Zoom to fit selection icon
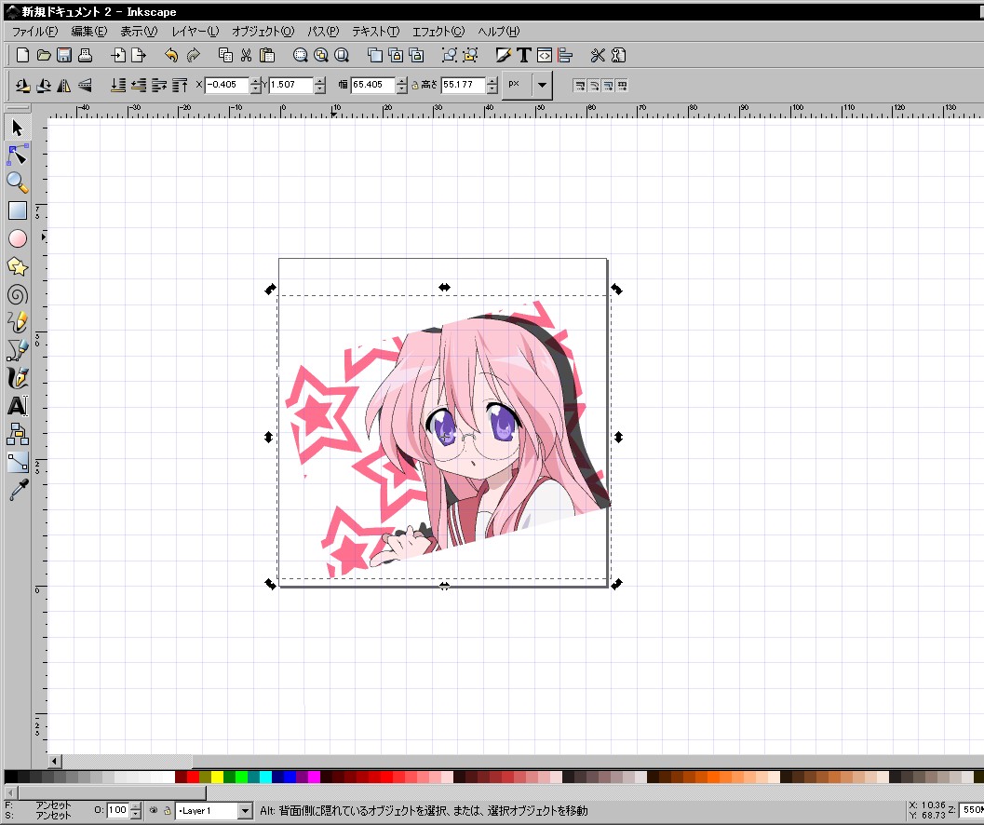 click(x=300, y=55)
